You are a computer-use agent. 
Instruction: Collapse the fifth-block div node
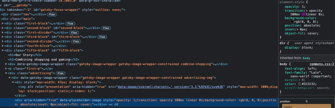[3, 51]
